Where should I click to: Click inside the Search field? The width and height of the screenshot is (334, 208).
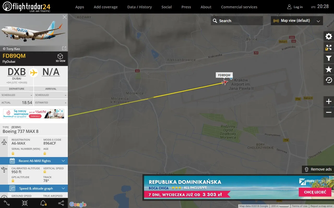point(237,21)
